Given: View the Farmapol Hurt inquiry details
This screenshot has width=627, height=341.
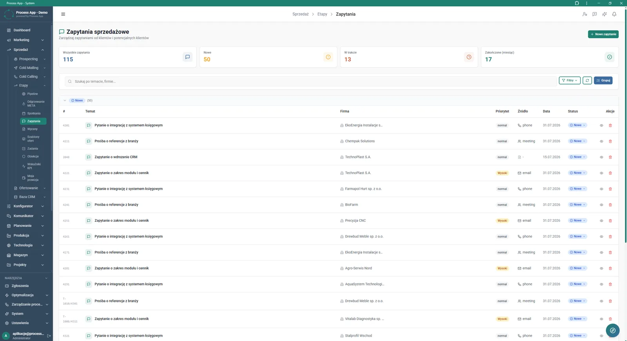Looking at the screenshot, I should click(602, 189).
